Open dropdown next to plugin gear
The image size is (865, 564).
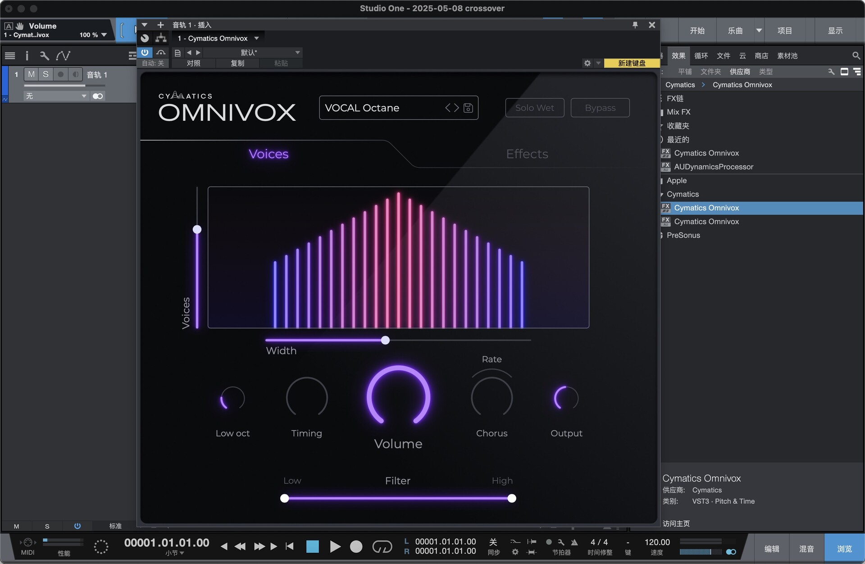[598, 63]
